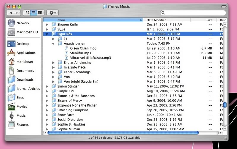This screenshot has height=149, width=237.
Task: Click the window resize grip
Action: 225,138
